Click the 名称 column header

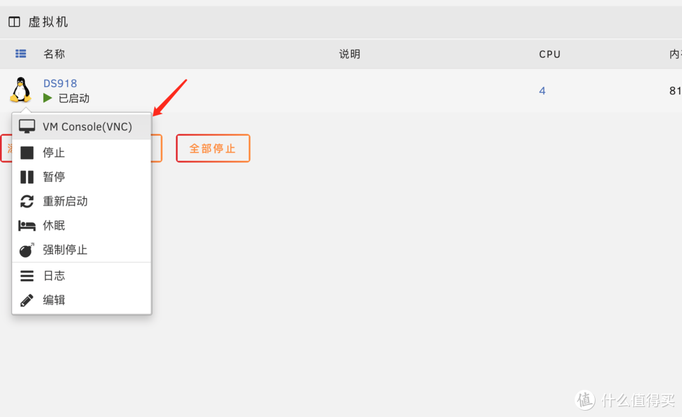click(x=54, y=54)
